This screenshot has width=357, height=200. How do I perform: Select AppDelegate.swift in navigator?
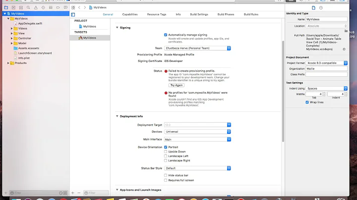[30, 23]
